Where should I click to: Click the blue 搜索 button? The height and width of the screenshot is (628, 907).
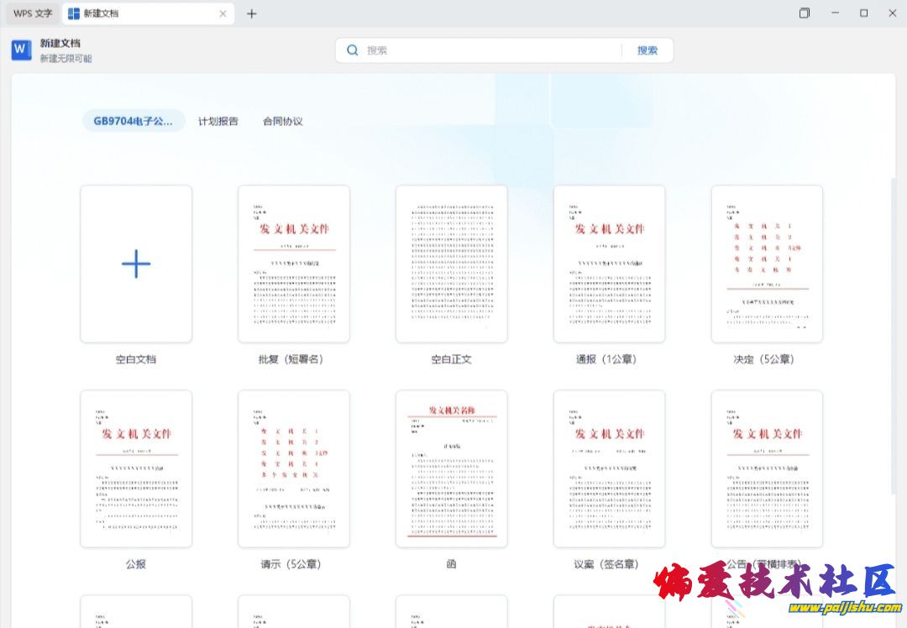pos(647,50)
